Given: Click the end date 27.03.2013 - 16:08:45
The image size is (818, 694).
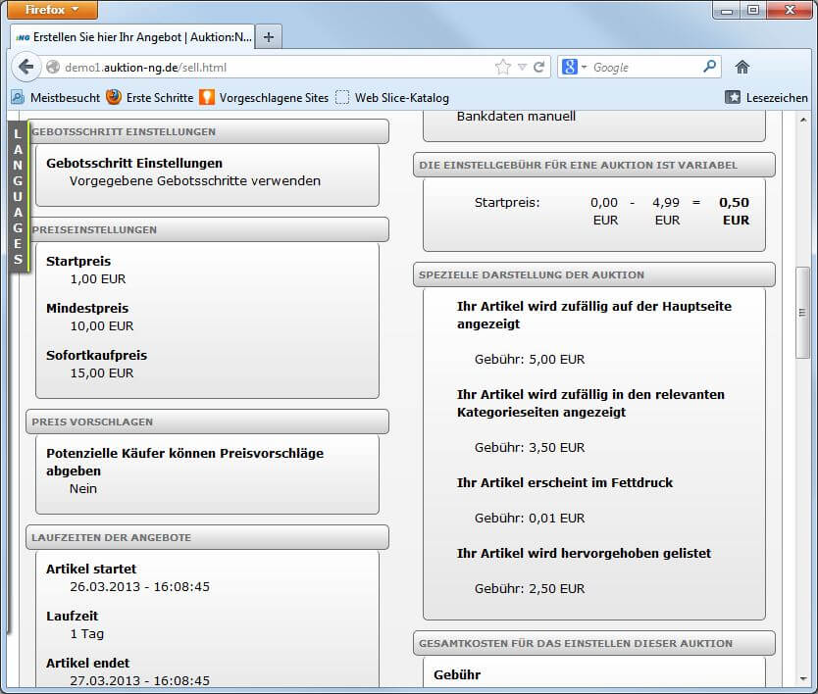Looking at the screenshot, I should coord(140,680).
